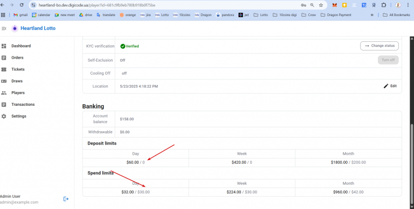Go forward in browser history
414x209 pixels.
12,5
